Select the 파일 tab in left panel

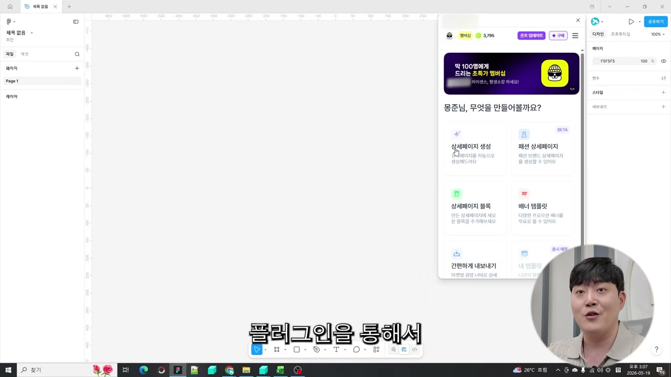tap(9, 54)
